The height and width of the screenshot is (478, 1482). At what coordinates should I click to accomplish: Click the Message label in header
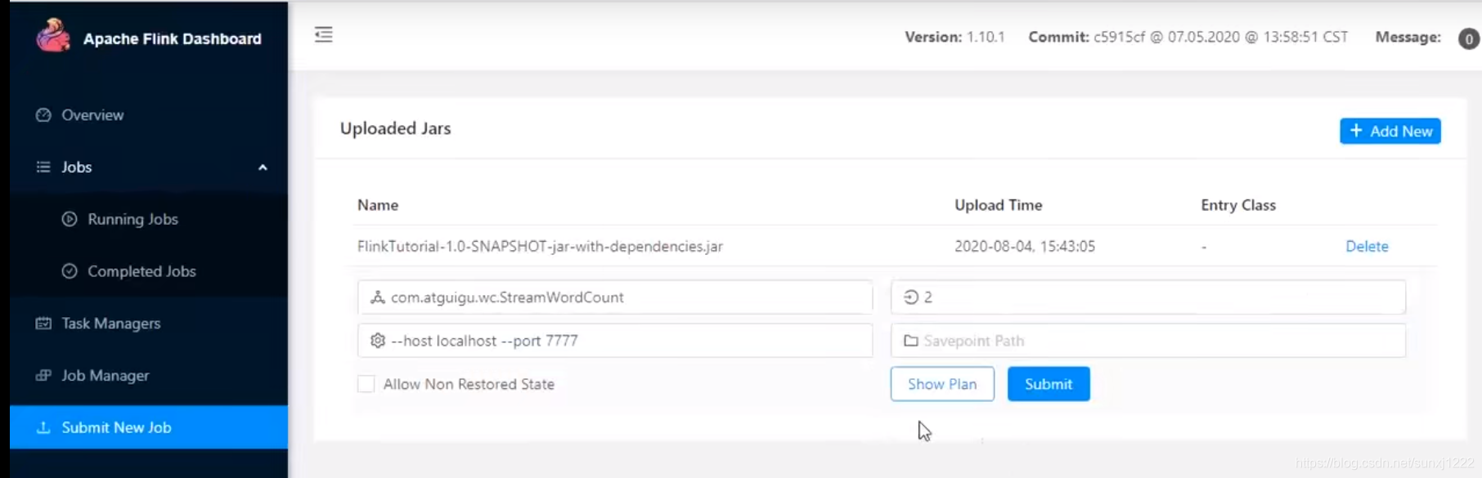tap(1408, 37)
